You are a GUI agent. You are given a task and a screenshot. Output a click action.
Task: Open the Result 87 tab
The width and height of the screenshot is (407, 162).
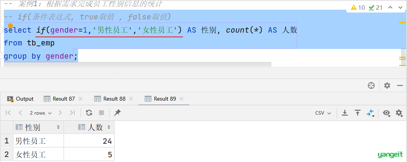click(59, 99)
